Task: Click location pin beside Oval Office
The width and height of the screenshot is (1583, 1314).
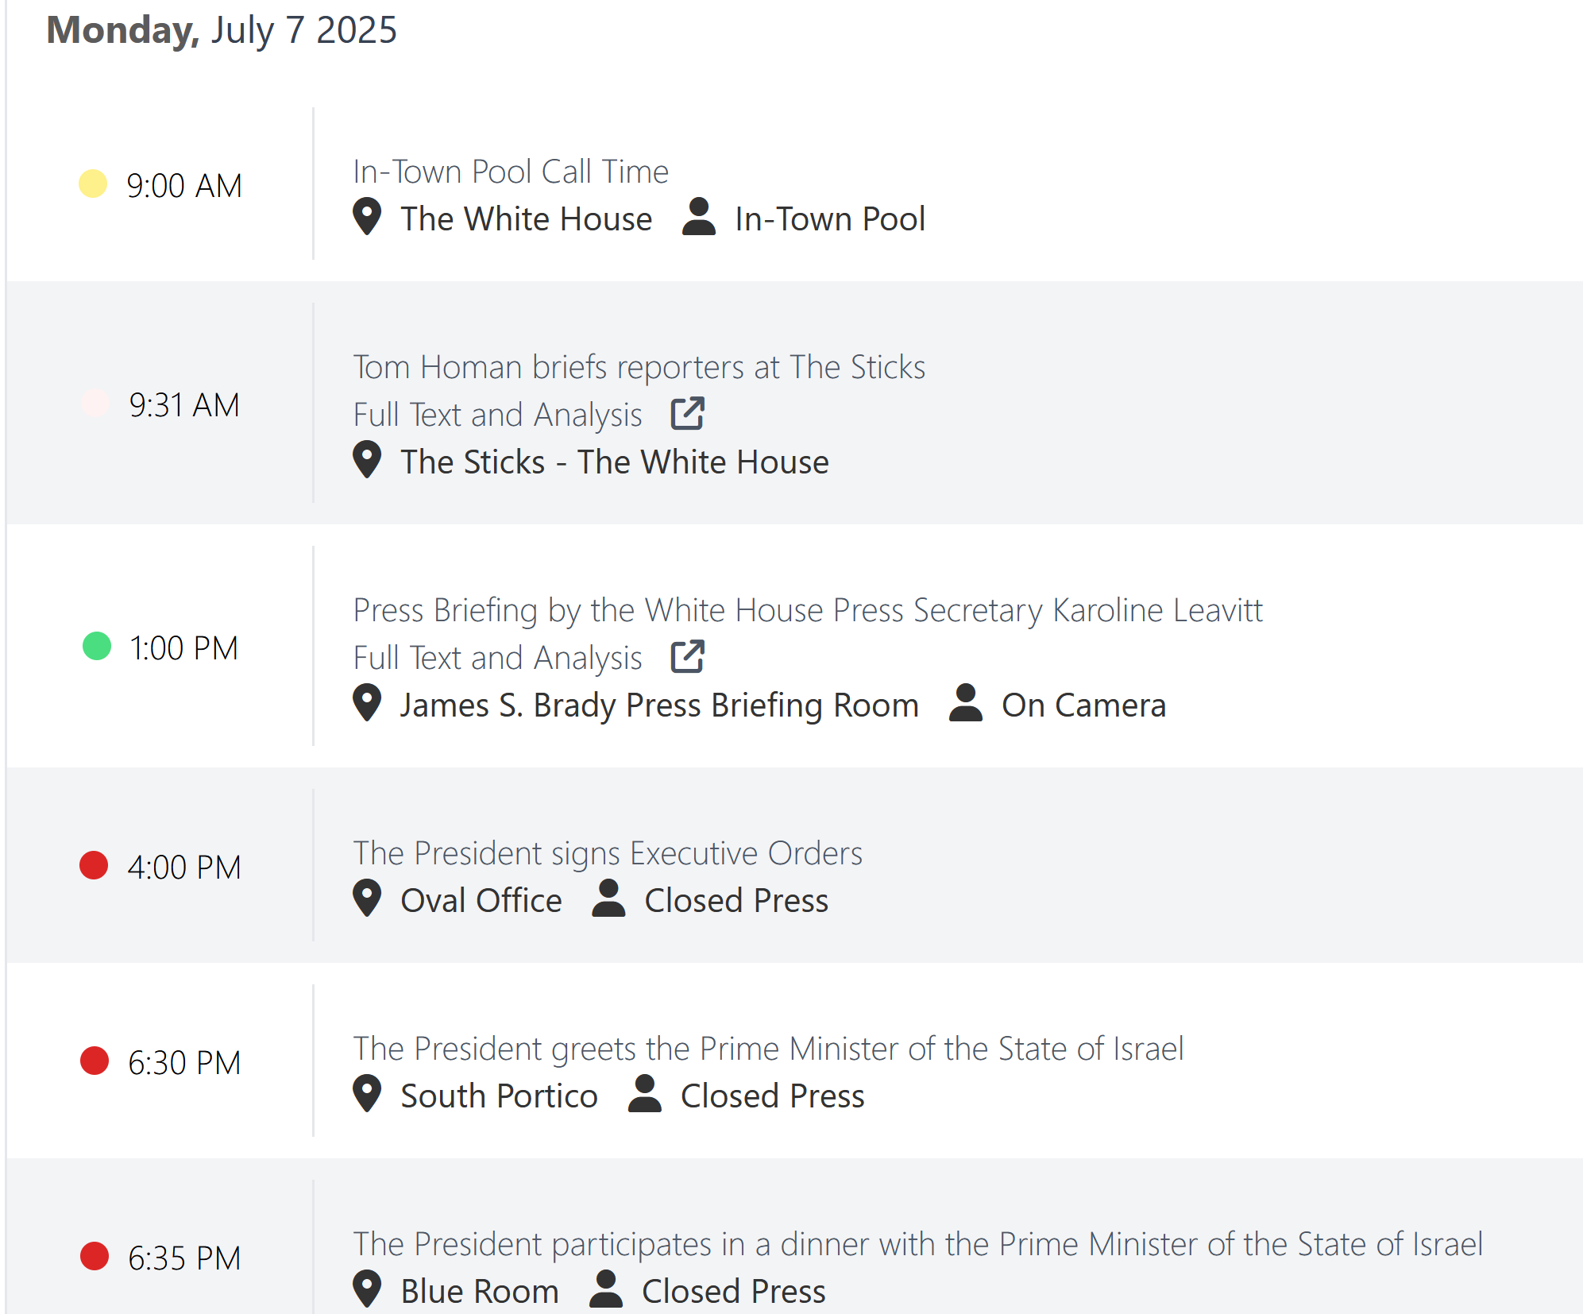Action: pos(367,899)
